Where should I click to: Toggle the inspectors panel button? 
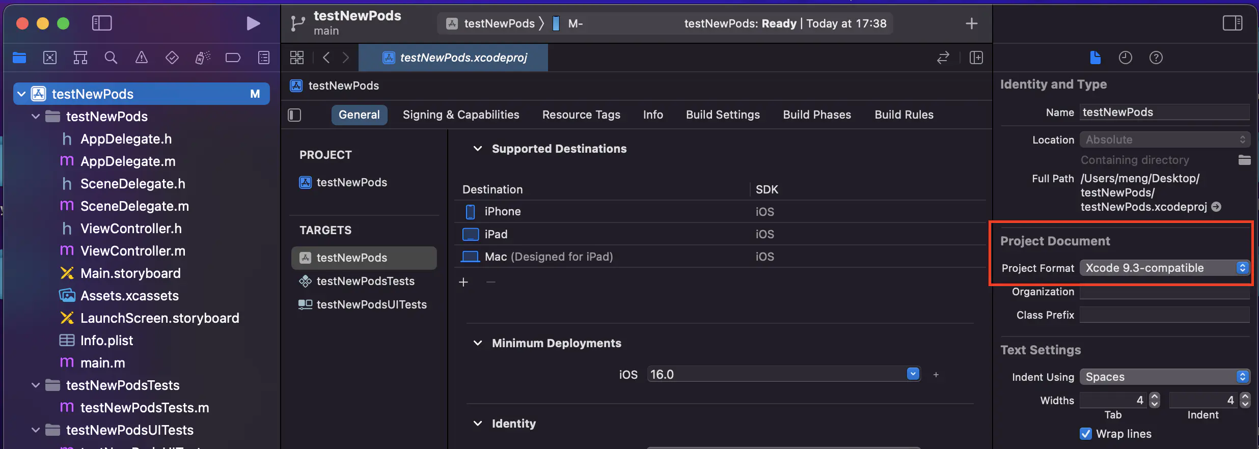pos(1233,23)
